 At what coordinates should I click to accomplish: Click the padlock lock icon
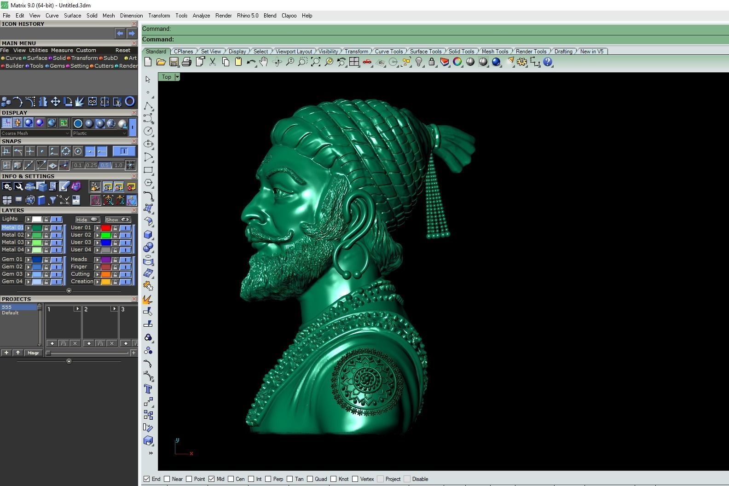tap(431, 62)
